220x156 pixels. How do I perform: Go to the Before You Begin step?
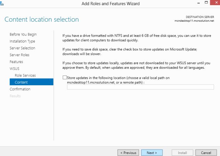[23, 35]
